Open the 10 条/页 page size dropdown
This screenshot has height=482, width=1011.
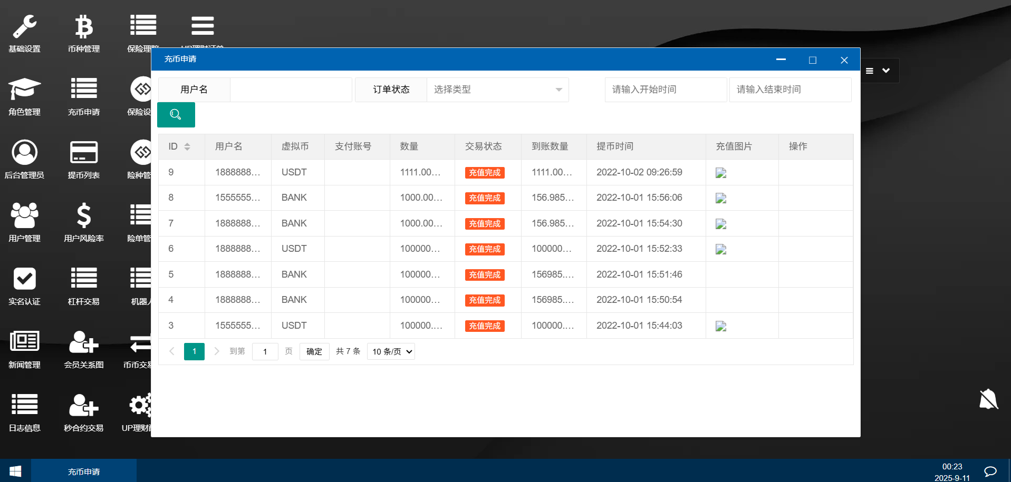click(x=391, y=351)
